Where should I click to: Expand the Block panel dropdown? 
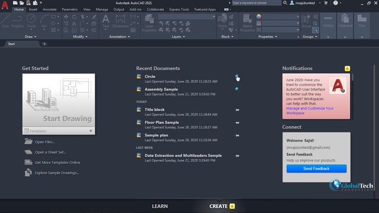point(227,37)
